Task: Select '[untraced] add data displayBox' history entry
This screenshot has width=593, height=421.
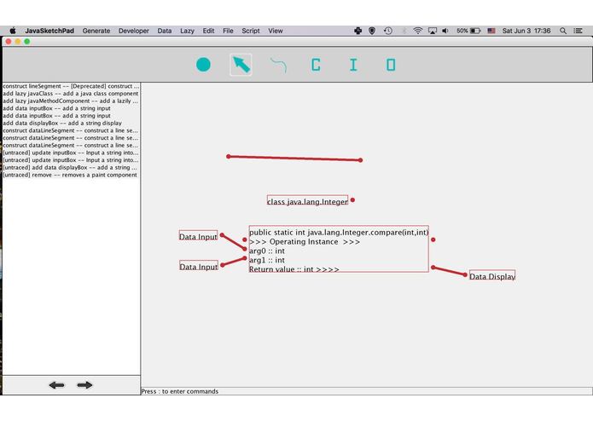Action: (x=71, y=167)
